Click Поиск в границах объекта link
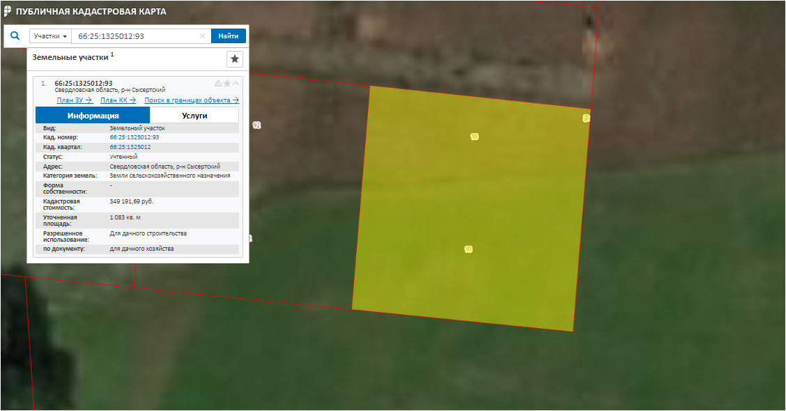The height and width of the screenshot is (411, 786). coord(192,100)
